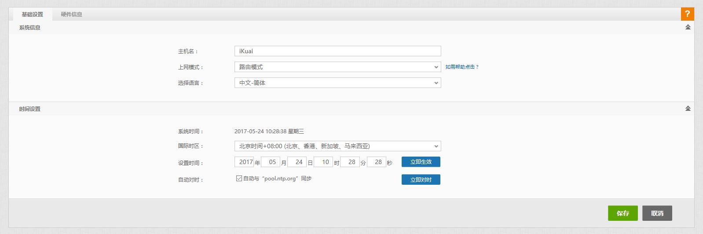The image size is (703, 234).
Task: Click the 如需帮助点击 help link
Action: (461, 67)
